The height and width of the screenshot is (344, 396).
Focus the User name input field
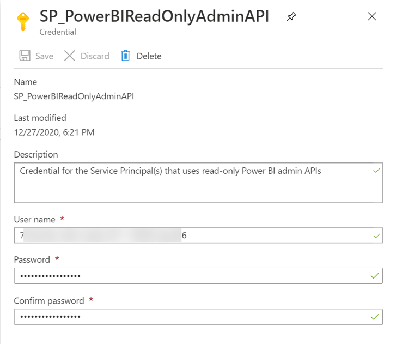(191, 236)
